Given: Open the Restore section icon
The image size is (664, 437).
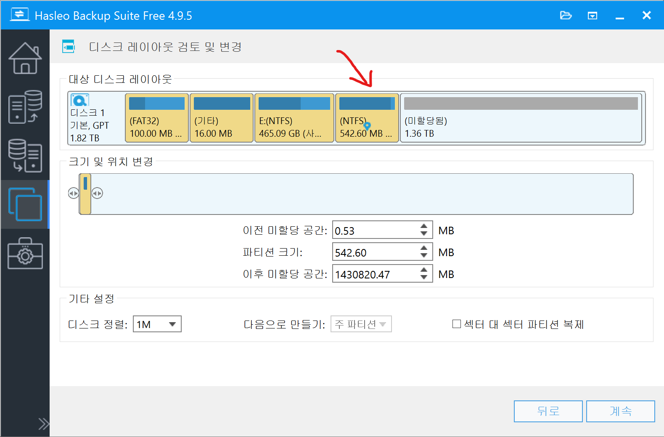Looking at the screenshot, I should (x=25, y=156).
